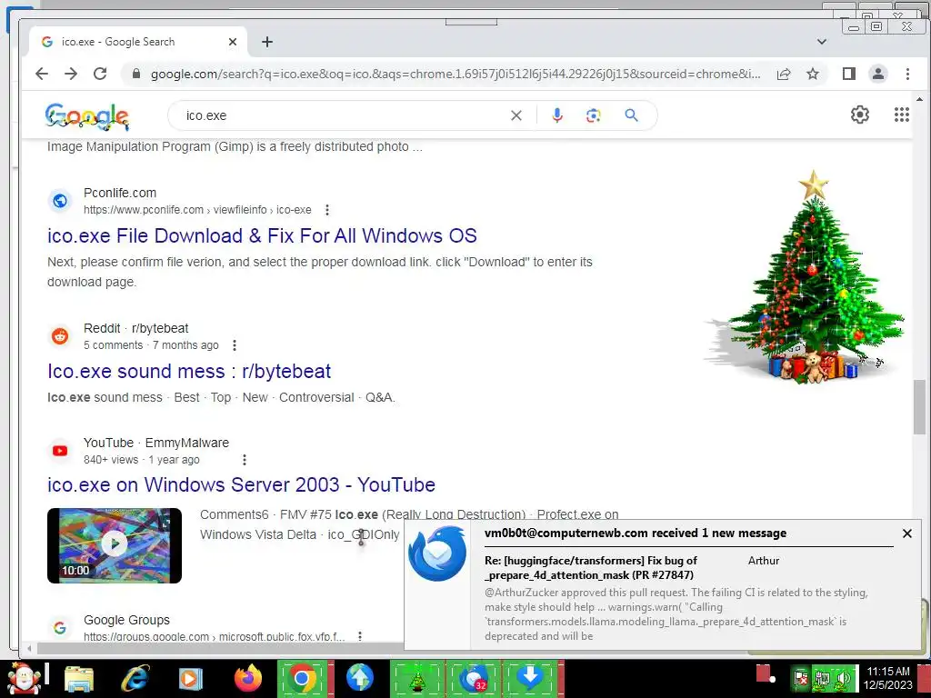Open 'Ico.exe sound mess : r/bytebeat' link
Image resolution: width=931 pixels, height=698 pixels.
pos(189,371)
